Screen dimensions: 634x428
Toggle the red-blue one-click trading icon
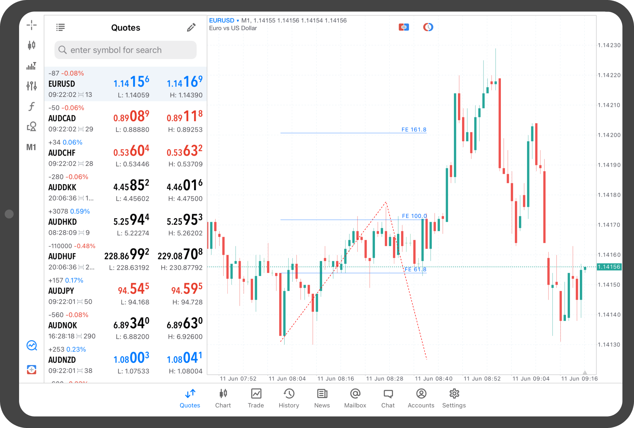[x=403, y=27]
